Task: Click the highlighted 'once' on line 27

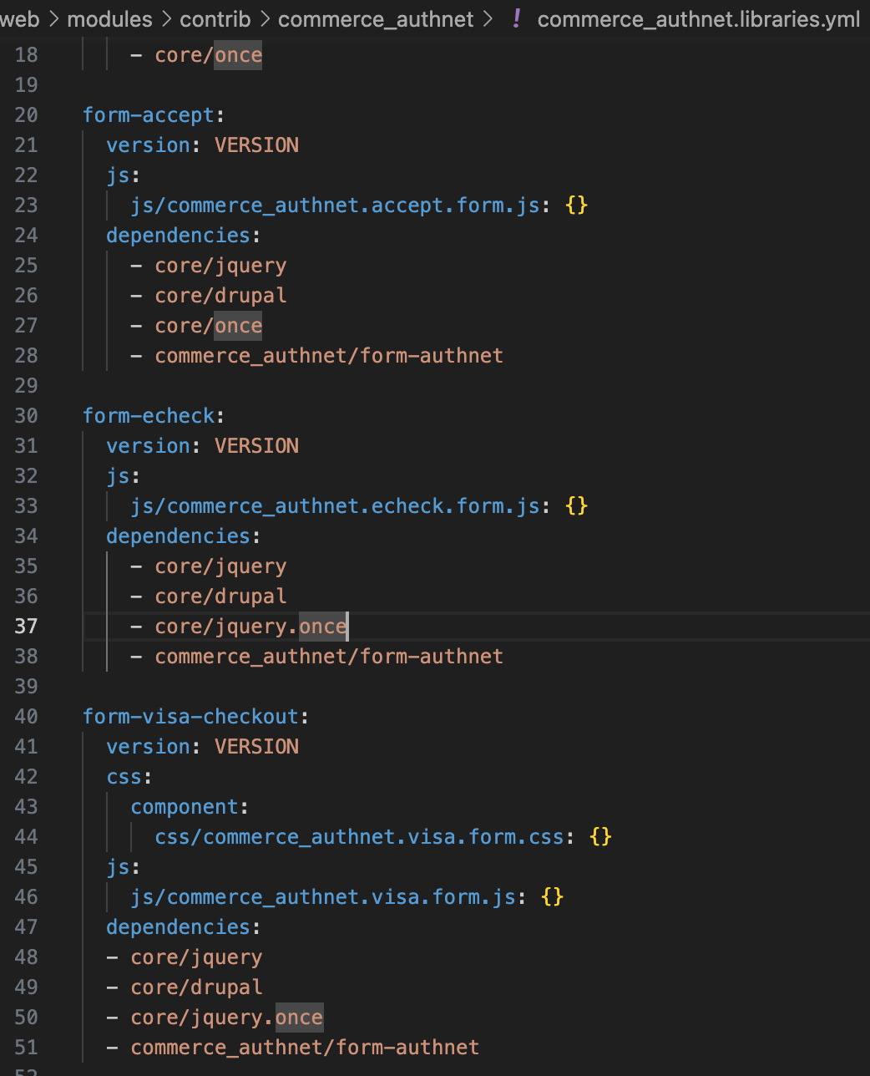Action: tap(238, 325)
